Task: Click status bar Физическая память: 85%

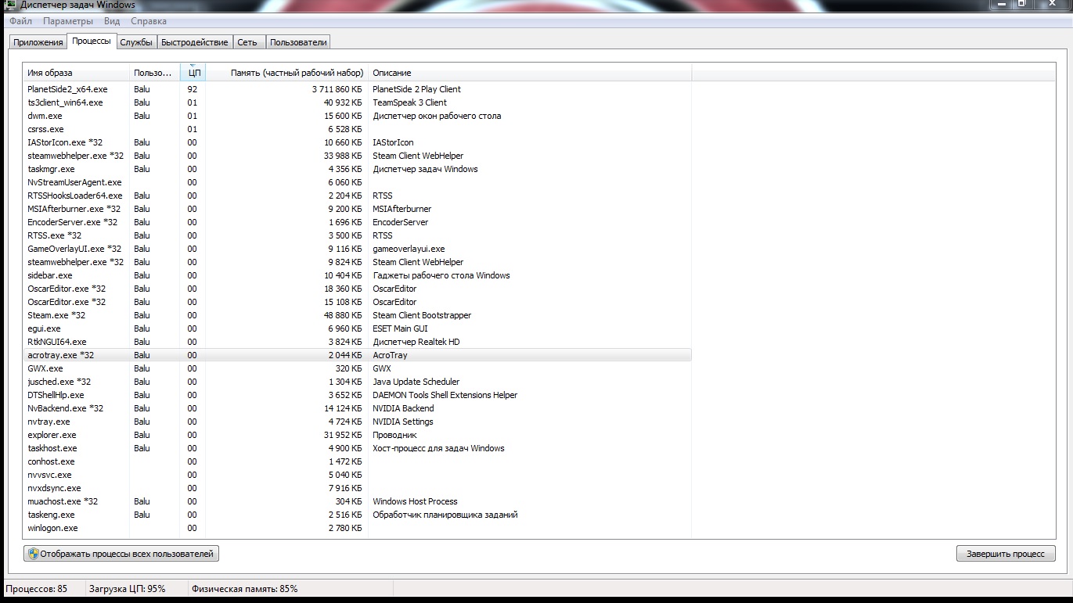Action: pyautogui.click(x=244, y=588)
